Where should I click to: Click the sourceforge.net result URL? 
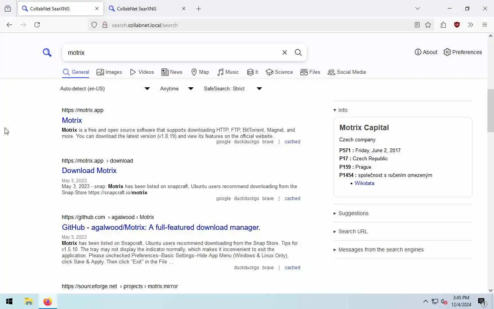click(120, 286)
